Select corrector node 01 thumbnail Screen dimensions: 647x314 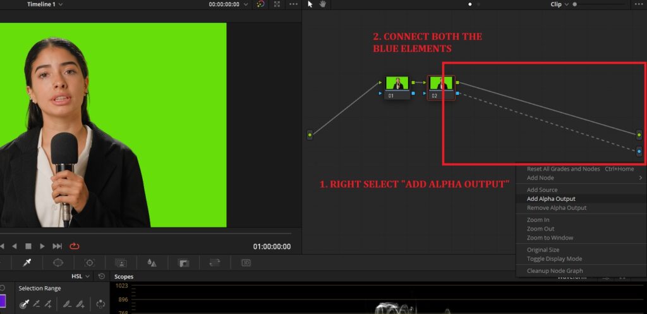click(397, 83)
